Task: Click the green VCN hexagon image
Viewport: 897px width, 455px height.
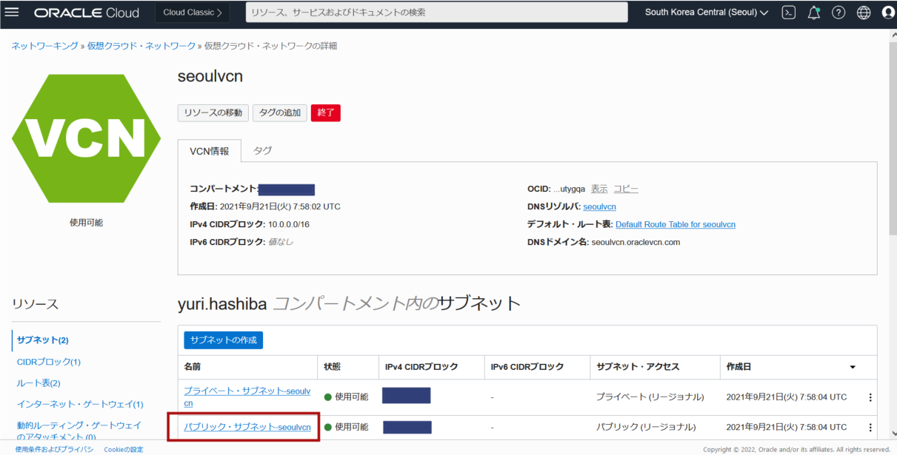Action: click(86, 138)
